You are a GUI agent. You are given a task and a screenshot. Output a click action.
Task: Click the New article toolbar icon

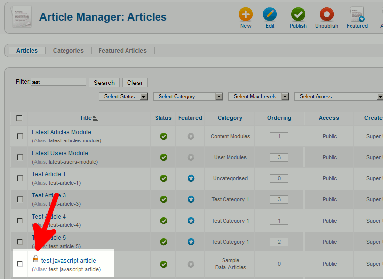click(246, 15)
